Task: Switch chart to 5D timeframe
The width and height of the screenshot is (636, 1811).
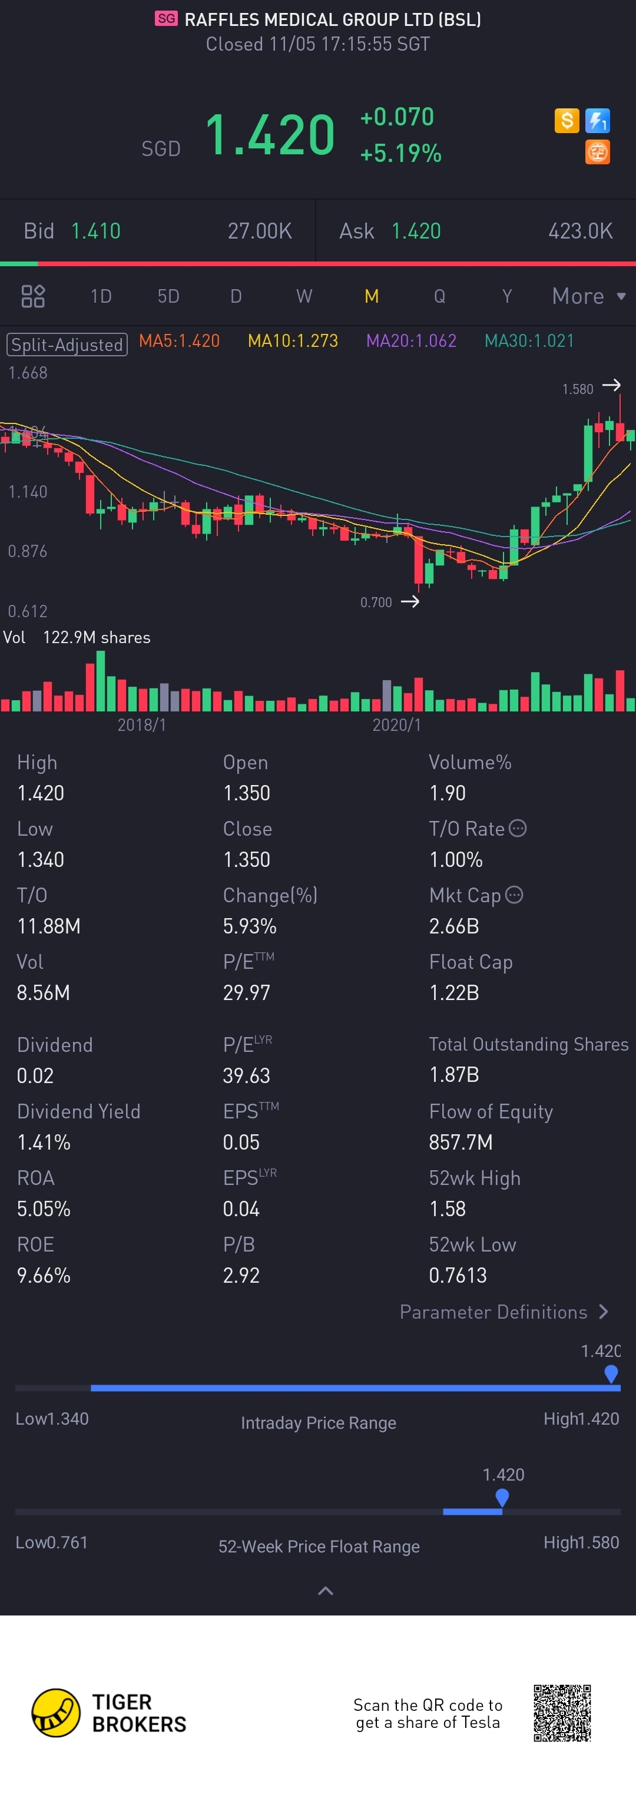Action: (x=168, y=296)
